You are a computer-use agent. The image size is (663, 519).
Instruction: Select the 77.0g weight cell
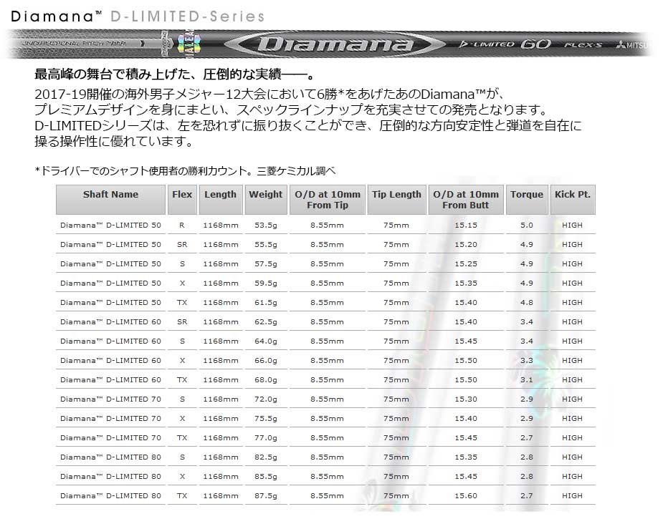pyautogui.click(x=265, y=438)
